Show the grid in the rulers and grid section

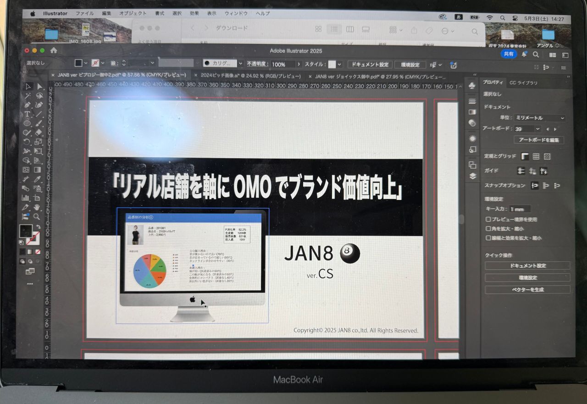(536, 157)
